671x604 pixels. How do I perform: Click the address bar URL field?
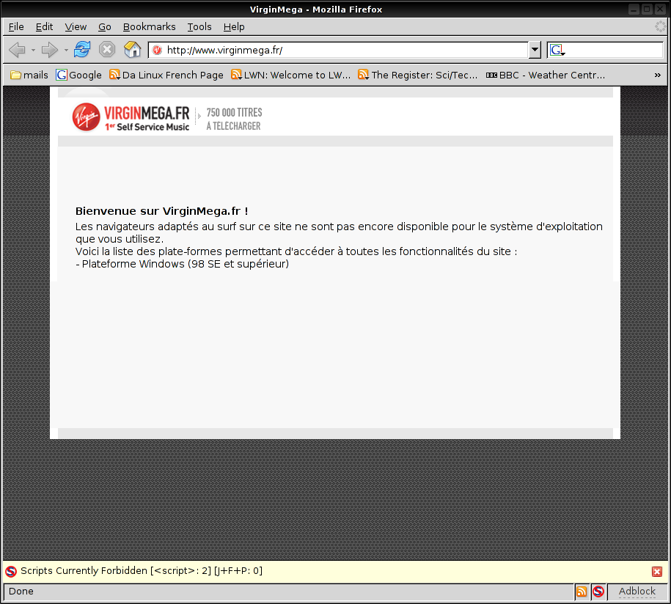tap(339, 50)
